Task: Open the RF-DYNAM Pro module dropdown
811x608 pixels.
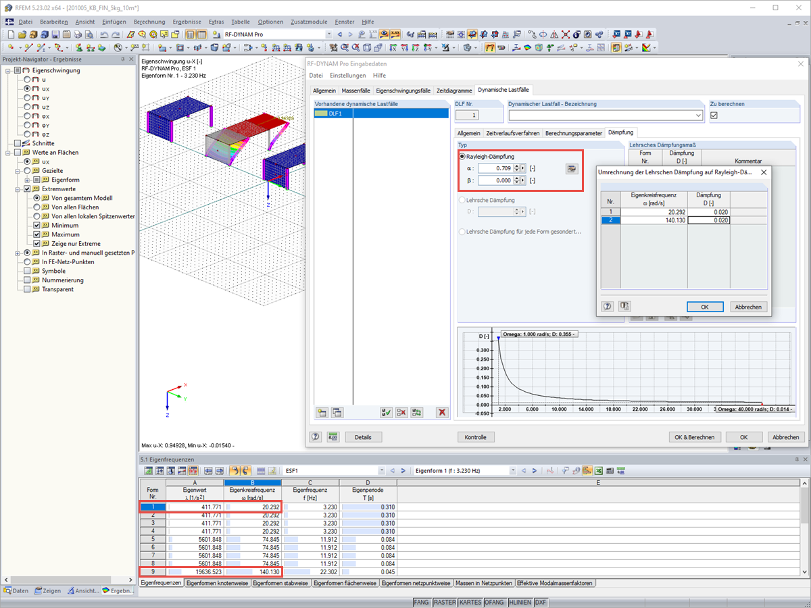Action: (x=328, y=34)
